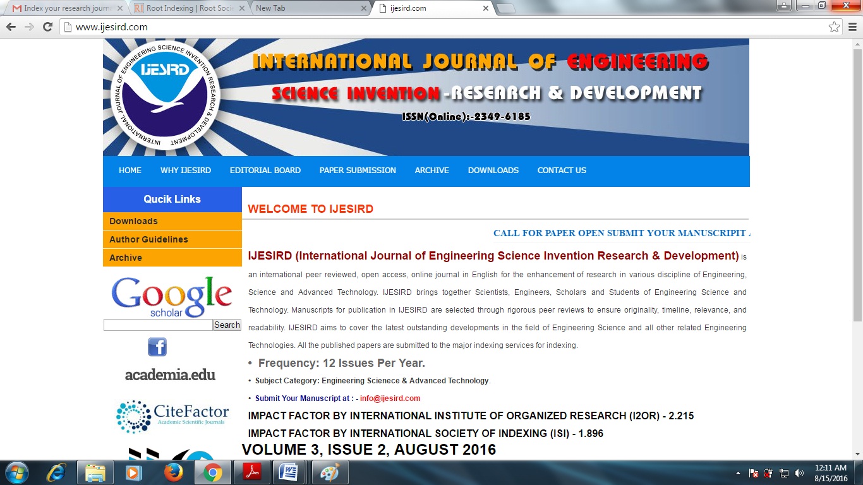Open Paint from the taskbar
863x485 pixels.
(x=330, y=472)
